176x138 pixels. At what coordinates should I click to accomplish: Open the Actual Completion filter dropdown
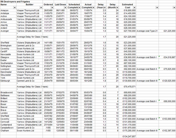pos(93,7)
